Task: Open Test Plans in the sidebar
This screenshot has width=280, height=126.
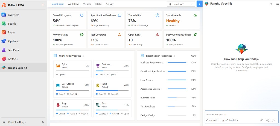Action: (x=24, y=50)
